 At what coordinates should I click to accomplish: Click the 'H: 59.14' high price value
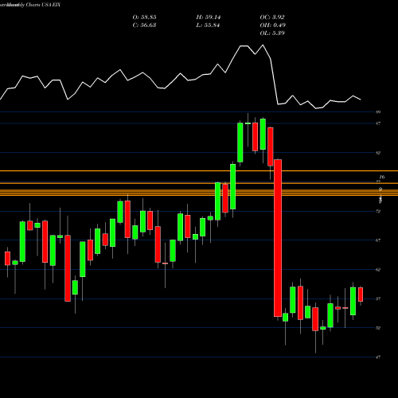point(209,18)
